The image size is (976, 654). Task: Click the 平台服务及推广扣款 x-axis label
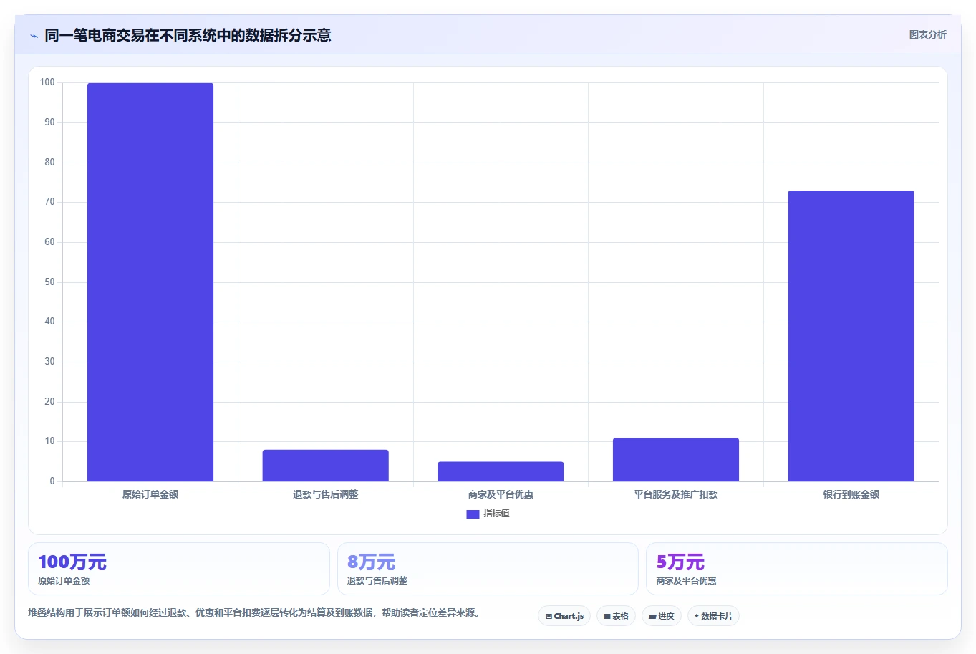point(676,494)
